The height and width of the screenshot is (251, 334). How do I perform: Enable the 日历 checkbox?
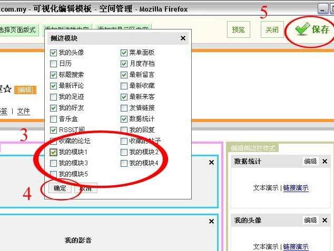(53, 64)
